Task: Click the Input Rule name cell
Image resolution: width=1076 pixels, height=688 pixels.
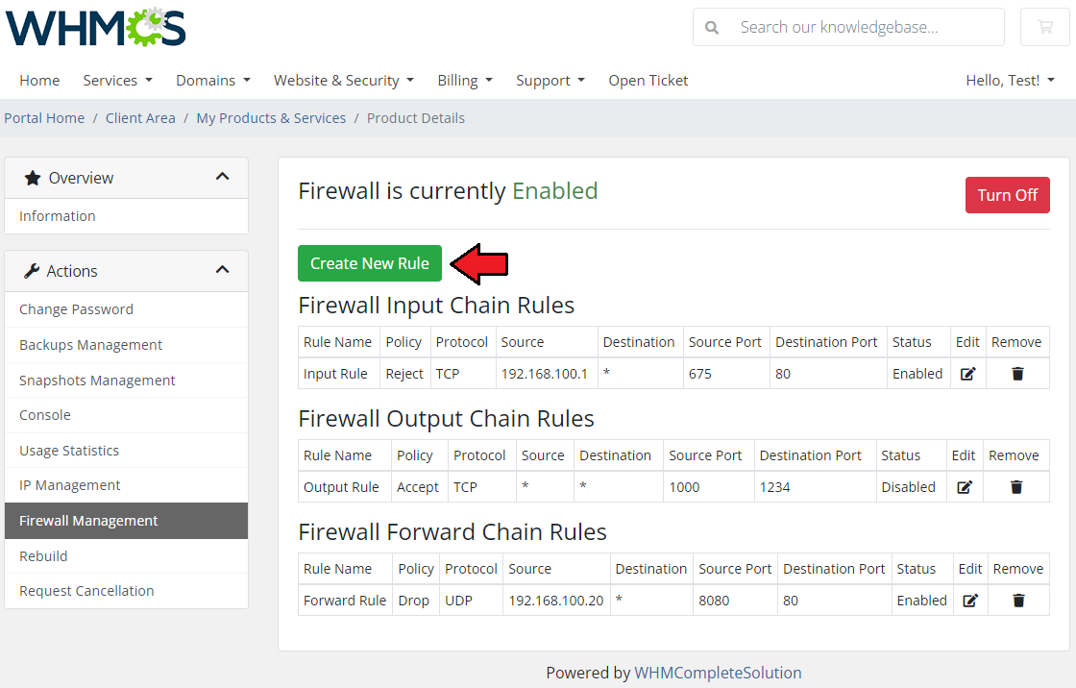Action: (x=339, y=374)
